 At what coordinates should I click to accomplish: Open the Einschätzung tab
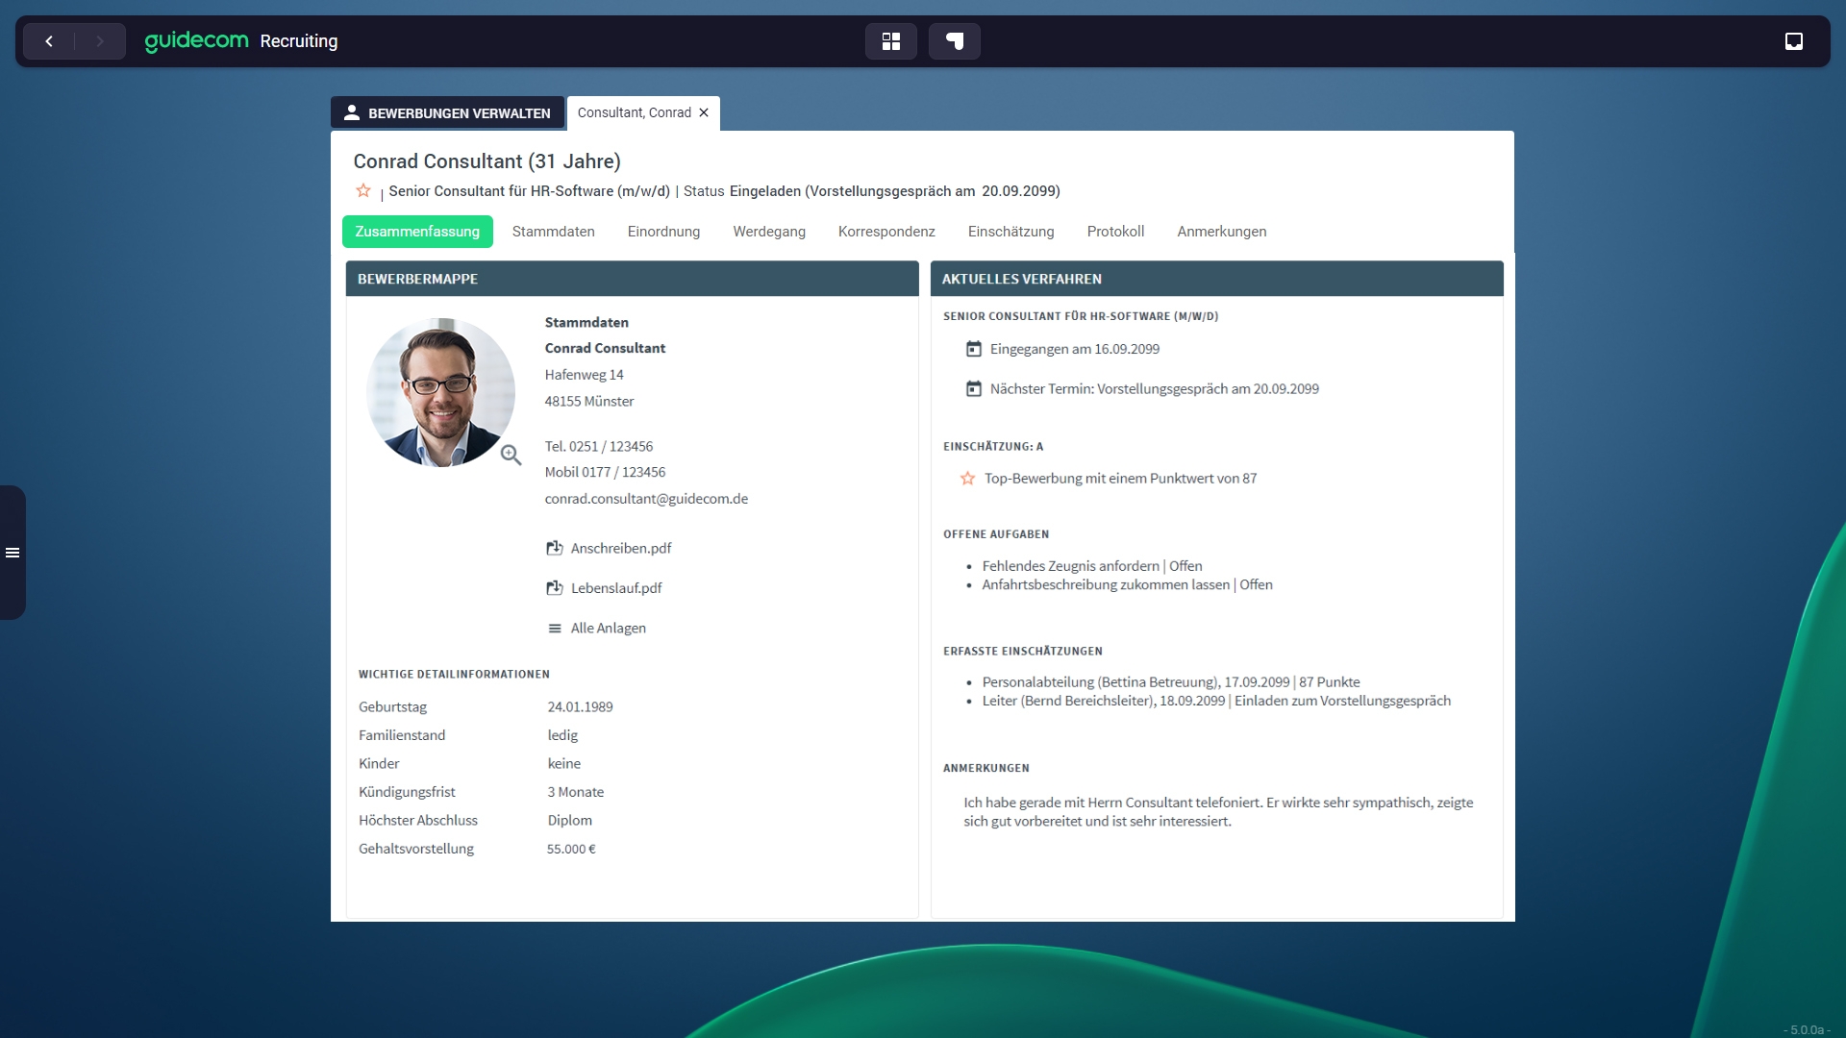pyautogui.click(x=1010, y=232)
